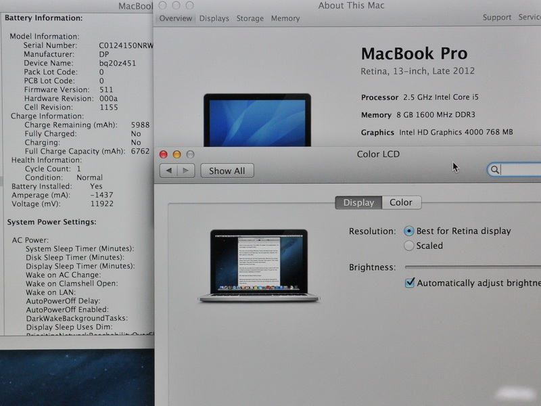Image resolution: width=541 pixels, height=406 pixels.
Task: Click the Firmware Version value 511
Action: tap(106, 89)
